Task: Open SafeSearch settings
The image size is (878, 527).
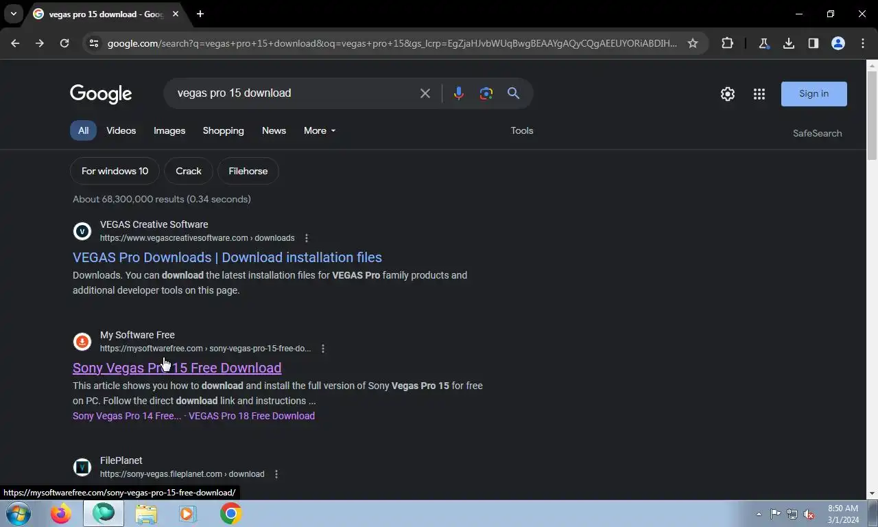Action: 817,133
